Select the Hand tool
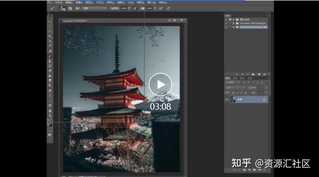The image size is (319, 177). point(50,111)
